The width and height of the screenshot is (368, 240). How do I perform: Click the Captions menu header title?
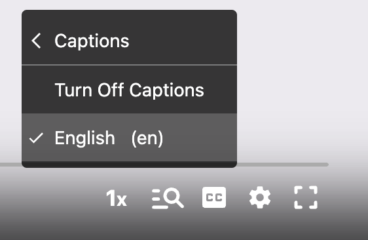click(92, 41)
